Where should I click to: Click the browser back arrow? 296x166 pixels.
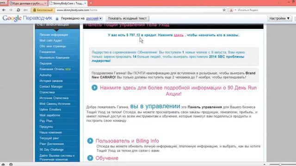coord(4,10)
